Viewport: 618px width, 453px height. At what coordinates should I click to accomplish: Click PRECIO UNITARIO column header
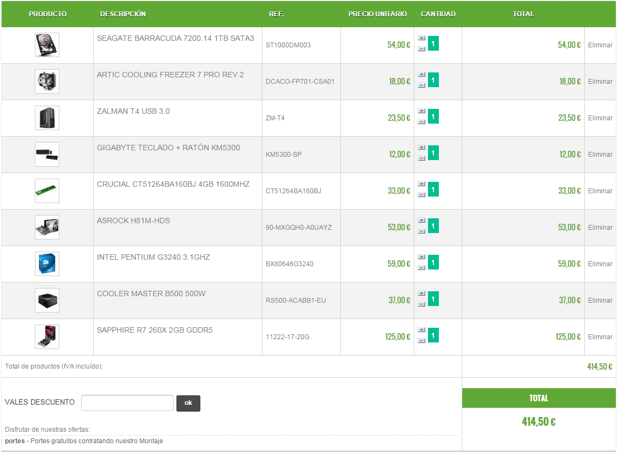(x=377, y=14)
